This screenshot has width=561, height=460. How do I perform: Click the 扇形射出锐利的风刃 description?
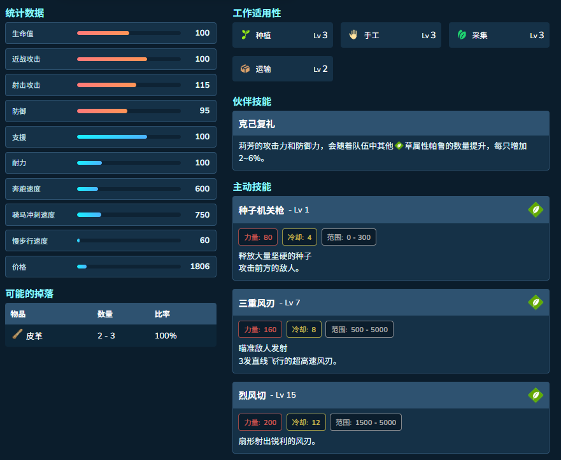277,442
